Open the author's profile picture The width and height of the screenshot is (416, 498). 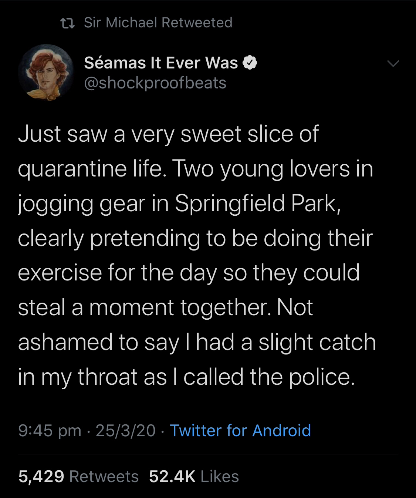tap(46, 71)
